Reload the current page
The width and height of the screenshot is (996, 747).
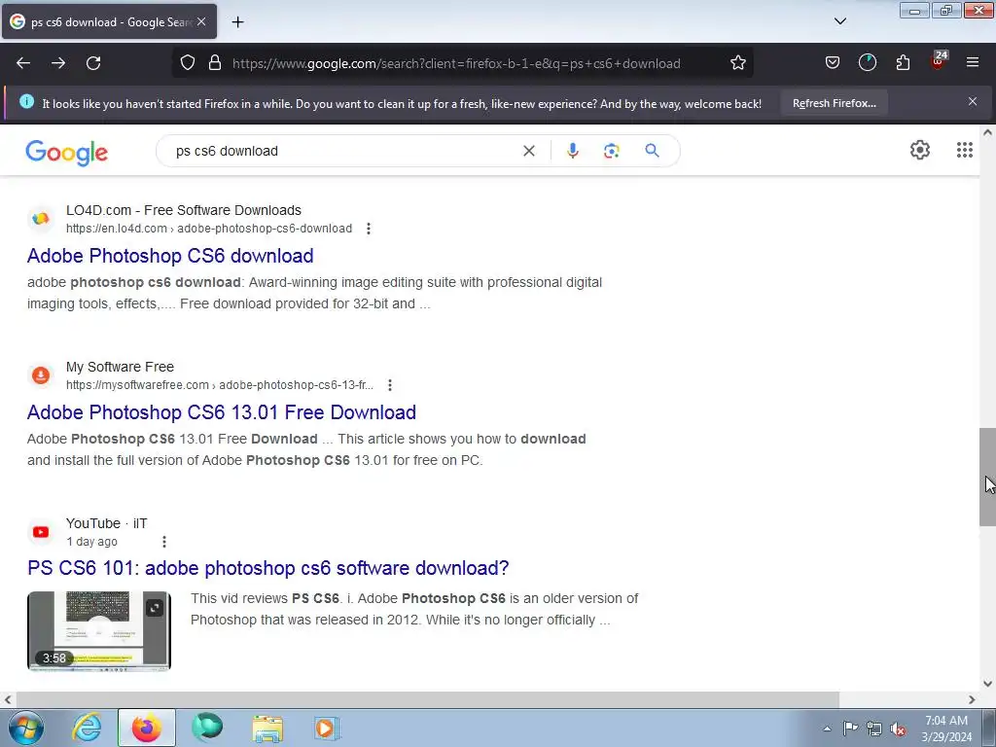(x=93, y=63)
